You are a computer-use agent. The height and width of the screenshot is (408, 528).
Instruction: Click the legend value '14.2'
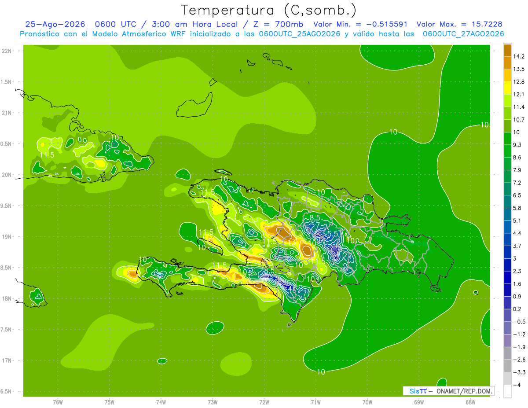tap(519, 56)
